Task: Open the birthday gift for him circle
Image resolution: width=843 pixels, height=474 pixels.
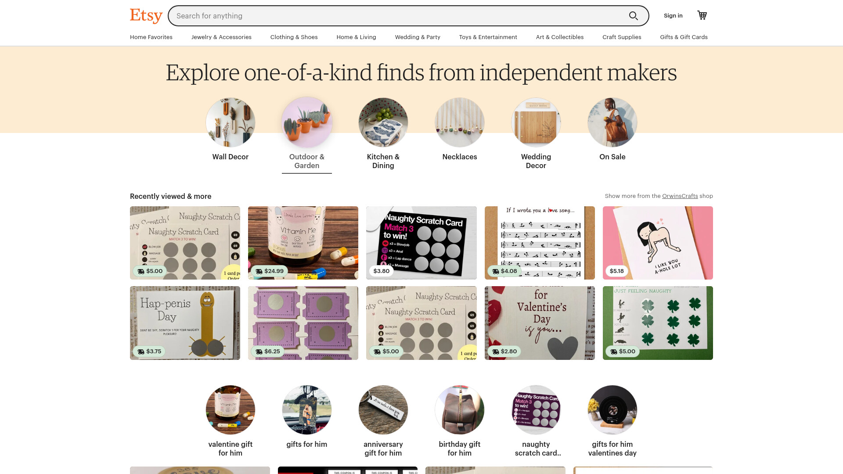Action: (x=460, y=410)
